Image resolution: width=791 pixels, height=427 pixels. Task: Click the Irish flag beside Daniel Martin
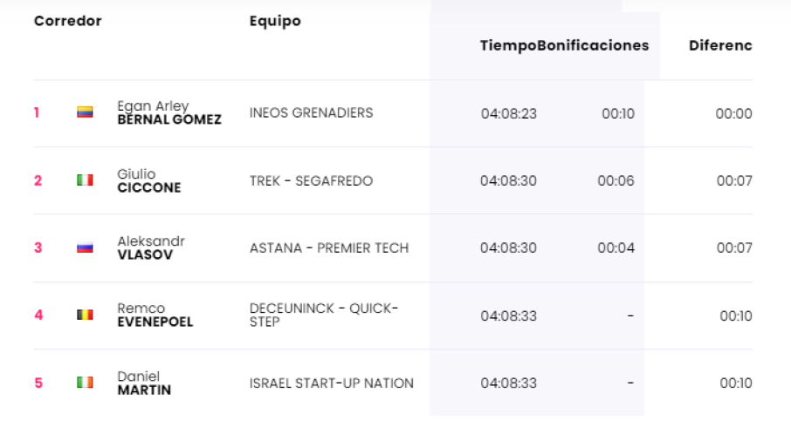point(85,383)
